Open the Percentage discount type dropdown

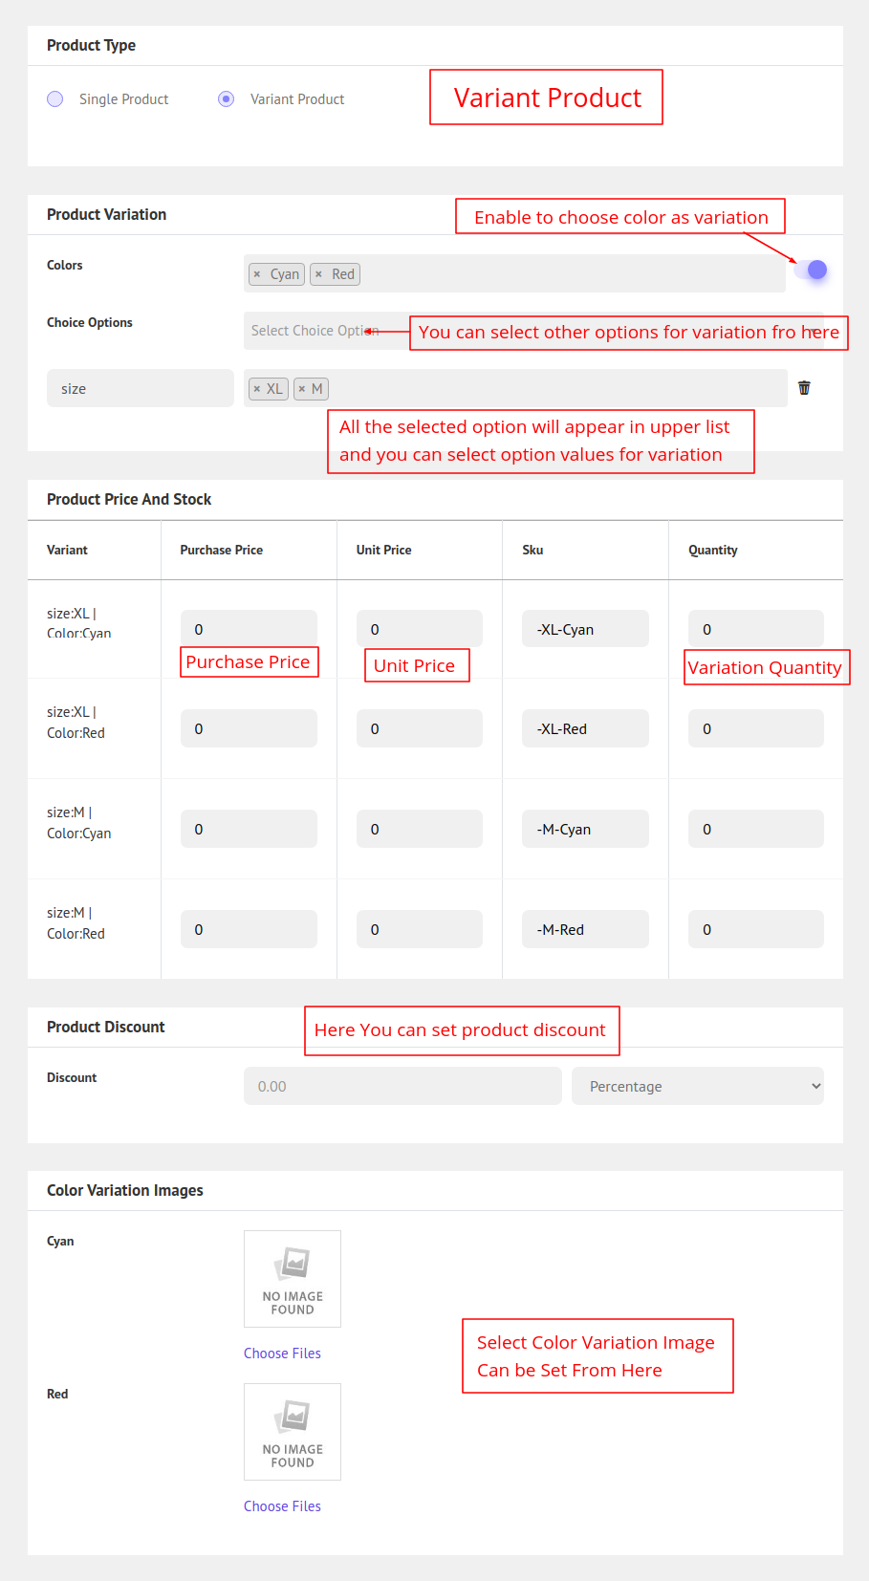tap(697, 1086)
